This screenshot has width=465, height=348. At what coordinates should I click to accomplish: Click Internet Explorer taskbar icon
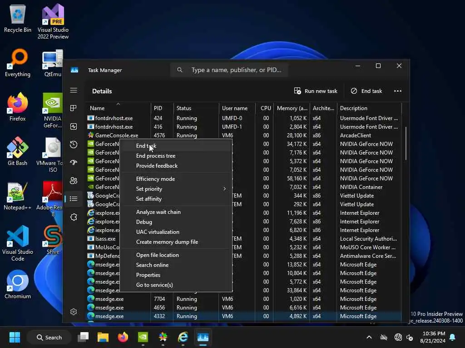point(183,337)
